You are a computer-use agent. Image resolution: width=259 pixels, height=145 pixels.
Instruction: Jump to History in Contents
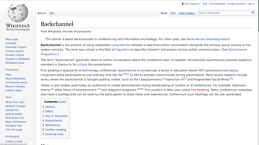[50, 107]
